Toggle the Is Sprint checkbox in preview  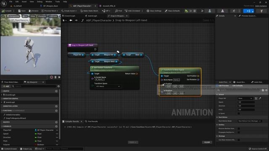click(x=239, y=114)
